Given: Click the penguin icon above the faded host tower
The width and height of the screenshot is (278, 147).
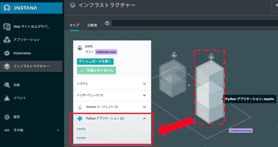Looking at the screenshot, I should 174,55.
